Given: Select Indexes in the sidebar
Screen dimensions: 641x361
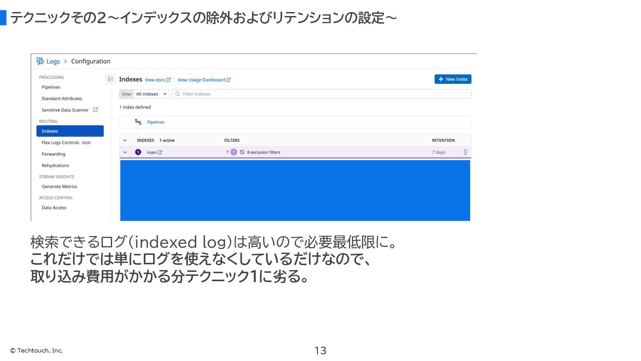Looking at the screenshot, I should (70, 131).
